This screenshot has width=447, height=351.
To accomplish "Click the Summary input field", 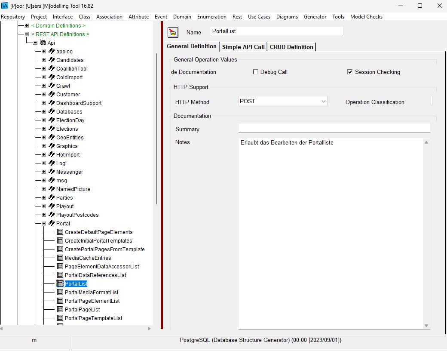I will (x=334, y=128).
